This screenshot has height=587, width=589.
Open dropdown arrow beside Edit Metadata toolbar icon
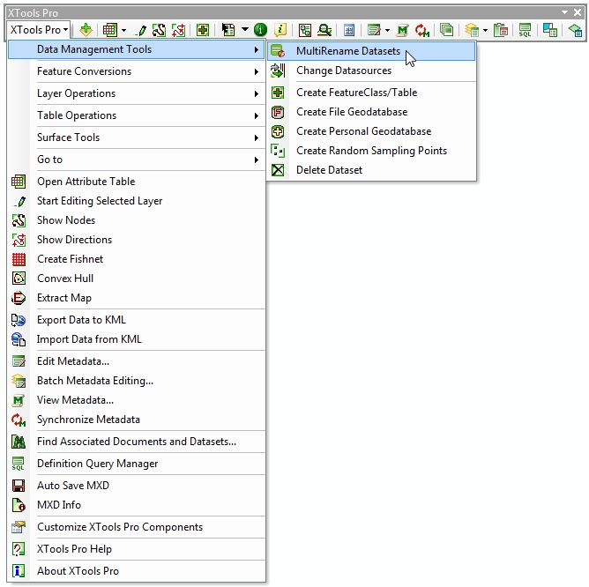click(387, 30)
